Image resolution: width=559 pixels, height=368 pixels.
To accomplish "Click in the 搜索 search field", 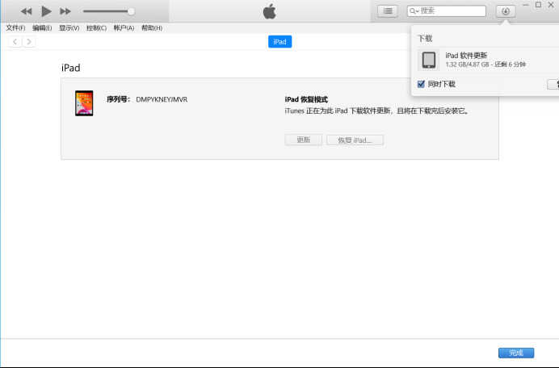I will pos(451,11).
